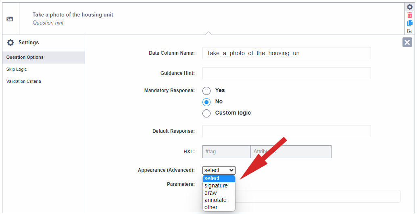Select Yes for Mandatory Response

206,91
